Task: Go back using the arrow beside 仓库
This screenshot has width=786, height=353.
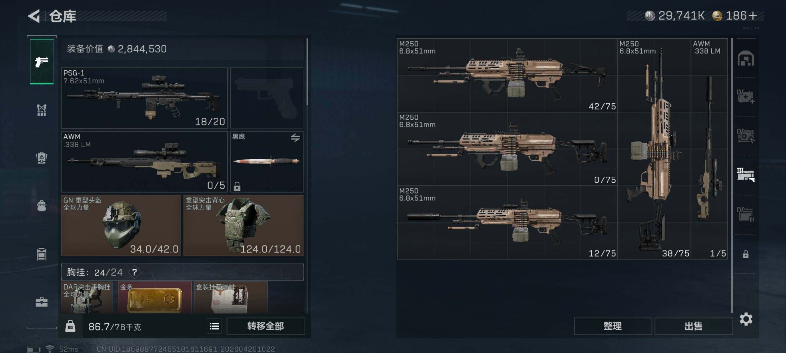Action: [34, 16]
